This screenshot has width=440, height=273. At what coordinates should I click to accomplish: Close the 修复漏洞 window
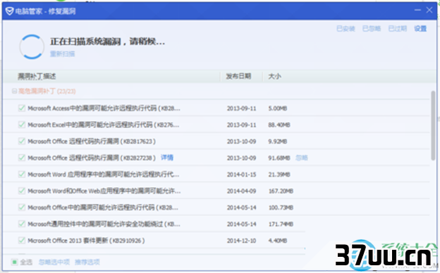(429, 10)
